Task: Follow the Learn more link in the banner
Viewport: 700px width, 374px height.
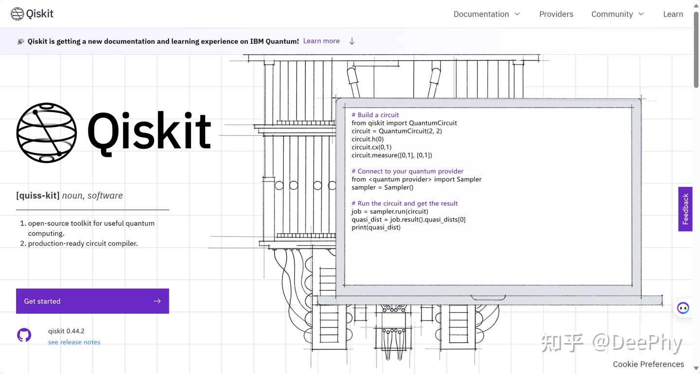Action: 321,41
